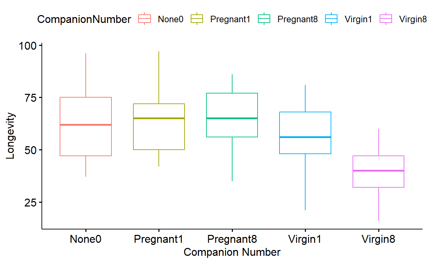Click the Virgin8 legend key icon
This screenshot has width=428, height=263.
[386, 19]
